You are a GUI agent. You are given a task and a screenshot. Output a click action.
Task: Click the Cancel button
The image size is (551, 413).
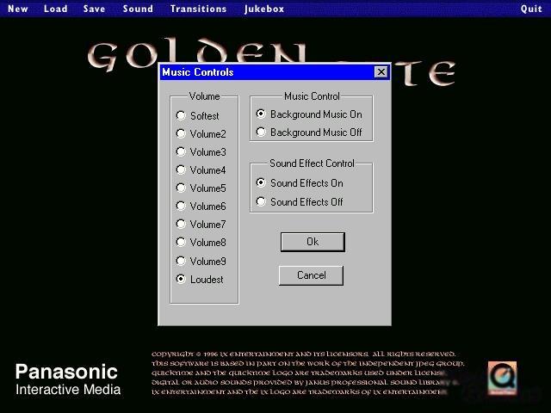pyautogui.click(x=311, y=275)
